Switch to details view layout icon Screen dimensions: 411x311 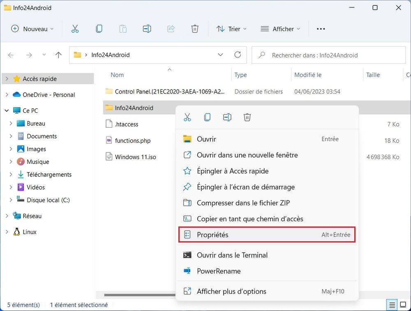(x=392, y=305)
